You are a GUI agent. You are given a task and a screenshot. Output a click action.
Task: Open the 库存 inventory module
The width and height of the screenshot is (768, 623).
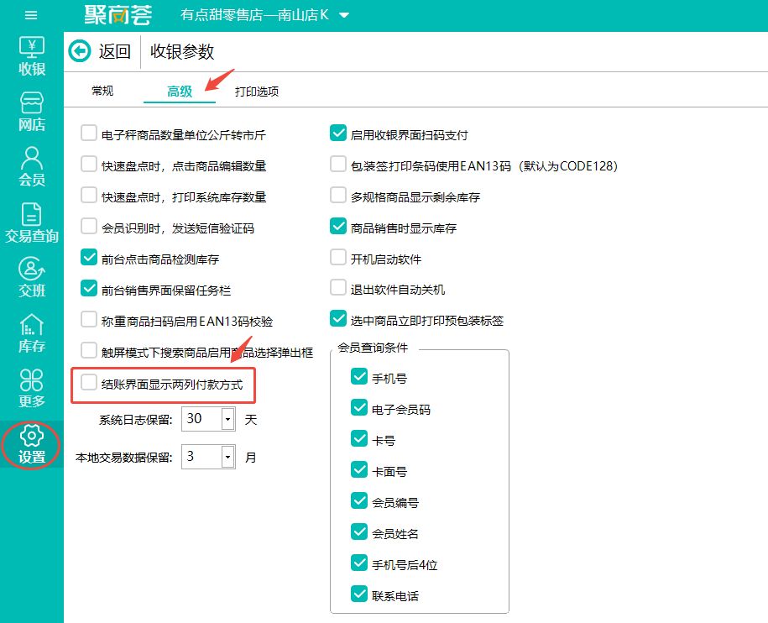tap(32, 333)
